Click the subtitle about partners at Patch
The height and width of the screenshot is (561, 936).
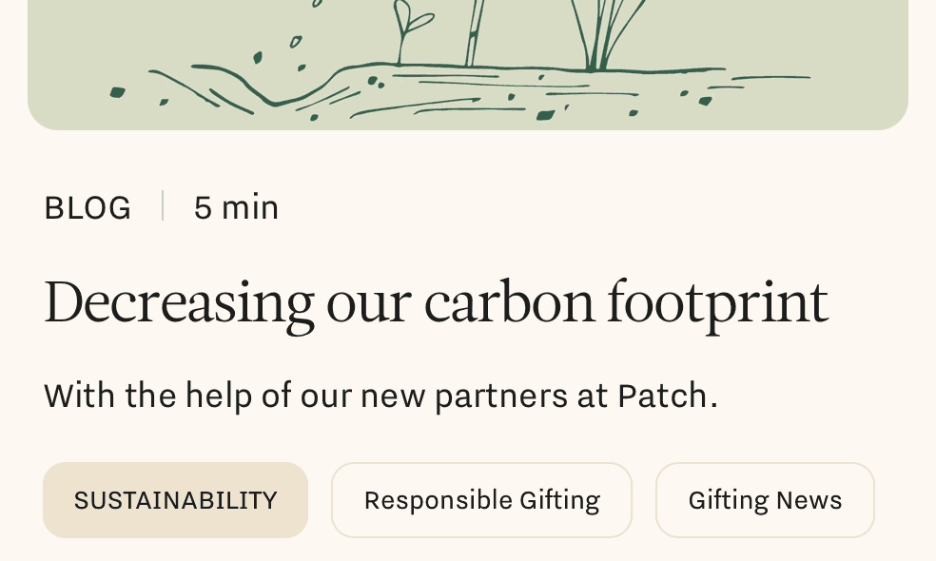click(380, 395)
